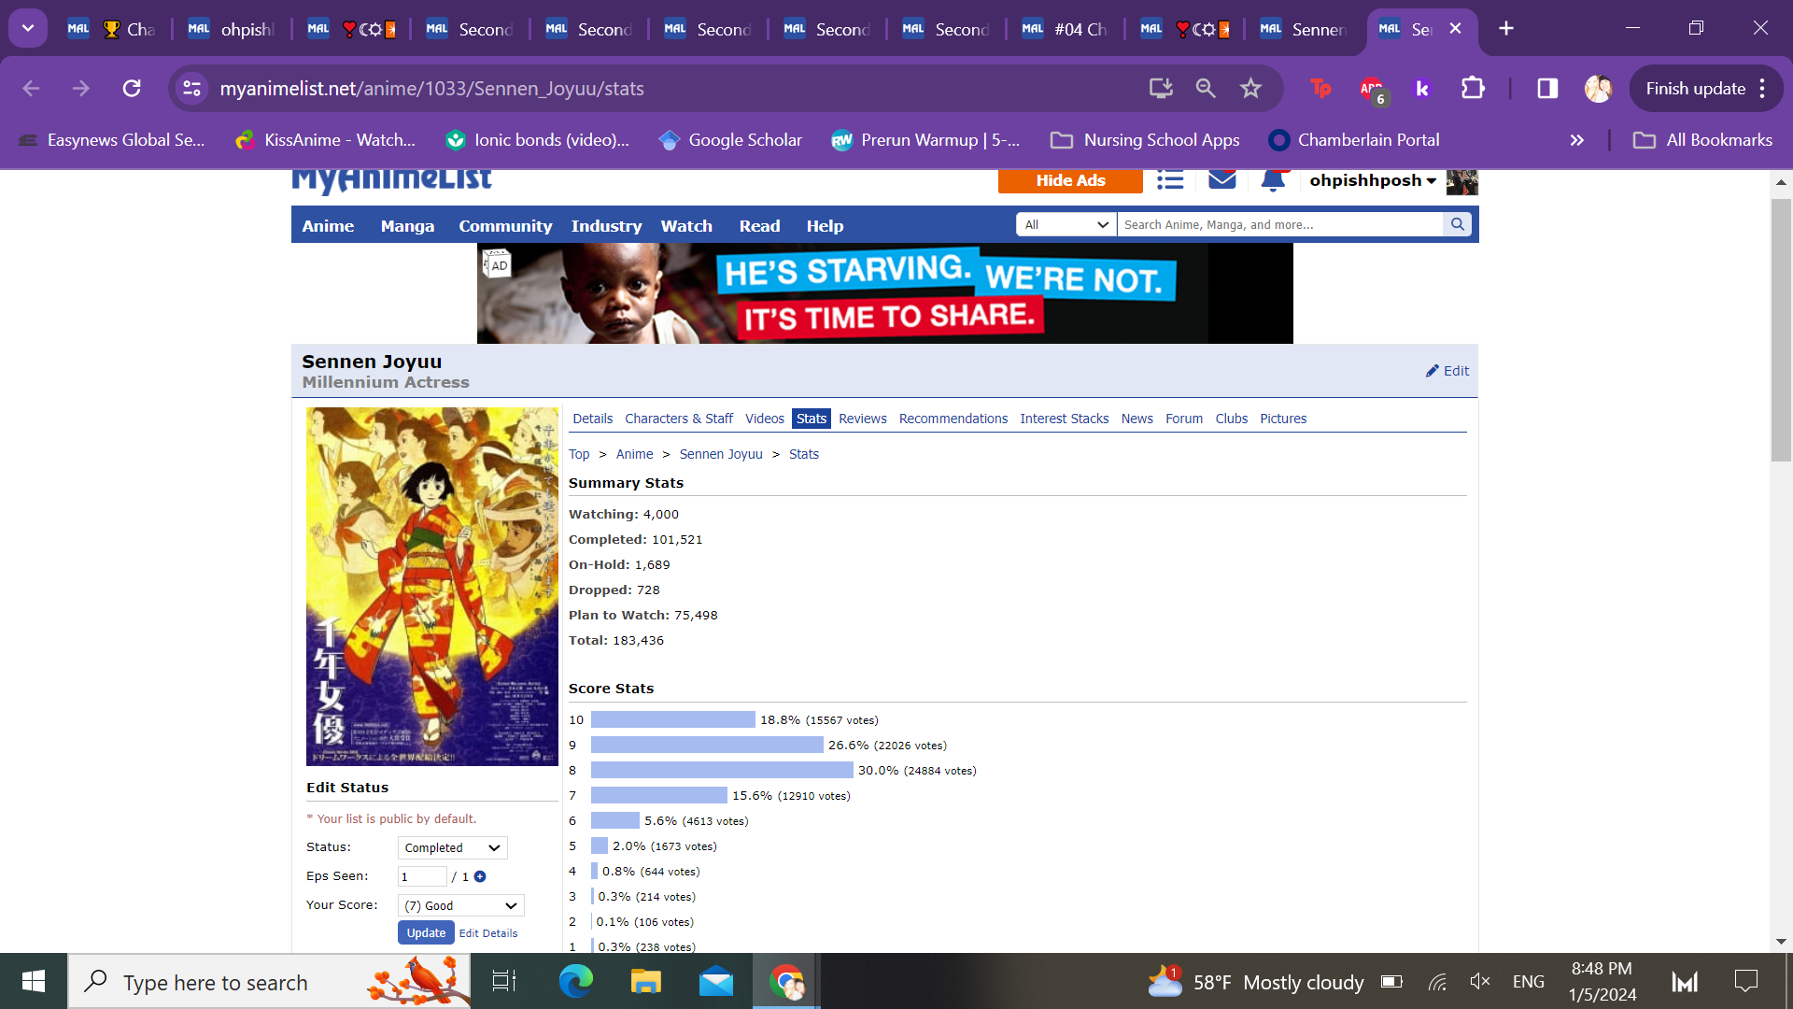The height and width of the screenshot is (1009, 1793).
Task: Click the Top breadcrumb link
Action: point(579,454)
